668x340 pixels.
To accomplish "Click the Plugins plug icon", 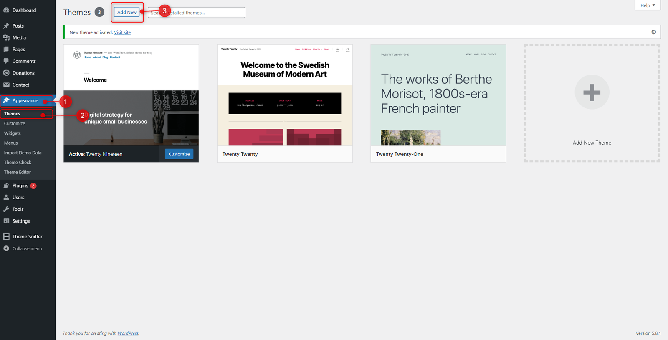I will pos(6,185).
